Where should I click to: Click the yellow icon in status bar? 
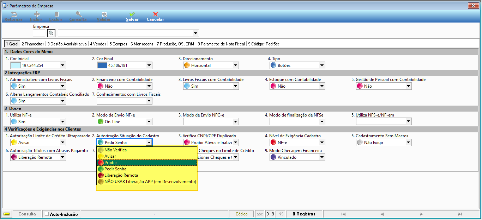[6, 214]
